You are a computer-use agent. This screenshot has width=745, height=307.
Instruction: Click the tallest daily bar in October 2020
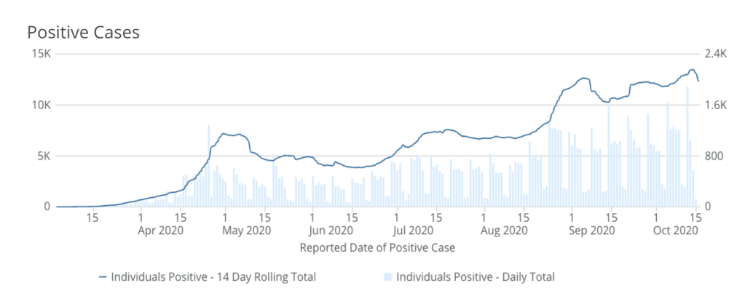(687, 145)
